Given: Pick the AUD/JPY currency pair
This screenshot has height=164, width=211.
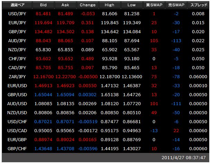Looking at the screenshot, I should tap(17, 41).
